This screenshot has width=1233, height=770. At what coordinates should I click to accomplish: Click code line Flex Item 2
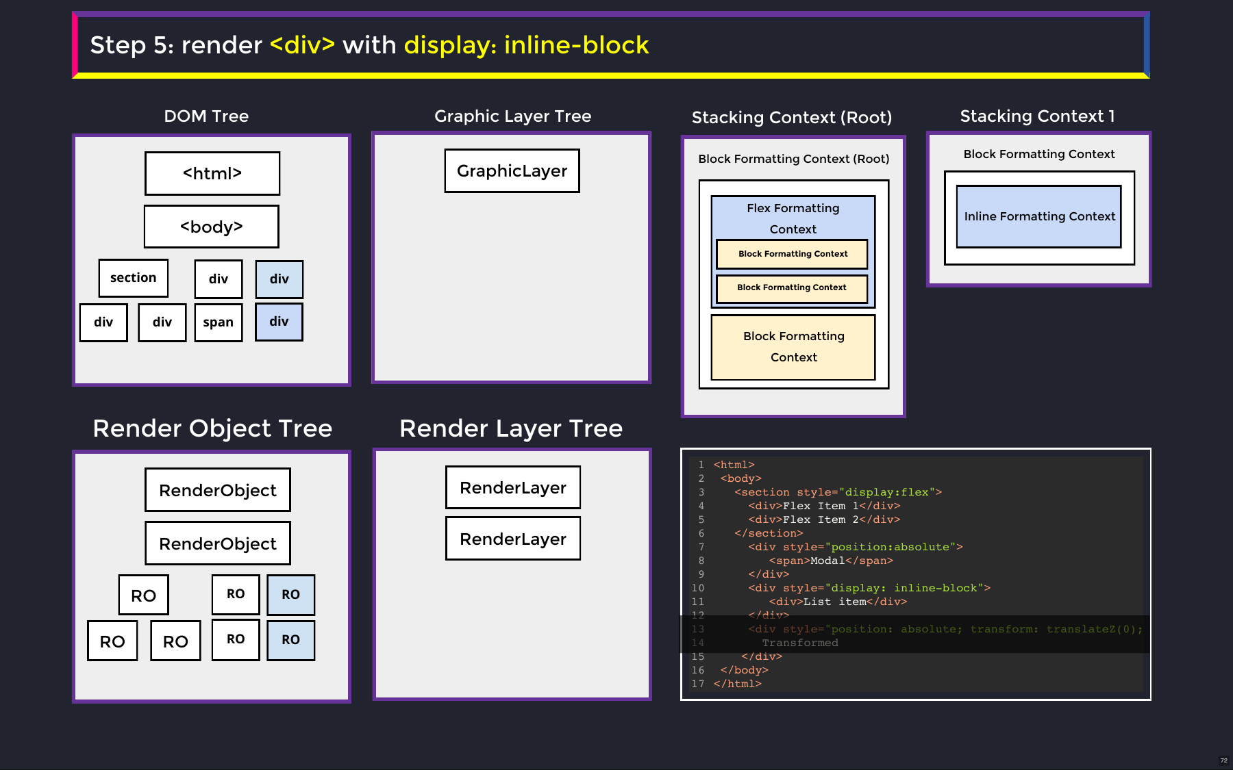[x=824, y=519]
